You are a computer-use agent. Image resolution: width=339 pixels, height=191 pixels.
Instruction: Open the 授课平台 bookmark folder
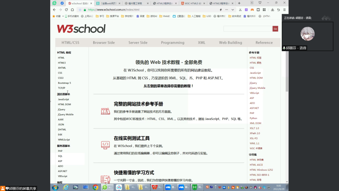pyautogui.click(x=113, y=16)
